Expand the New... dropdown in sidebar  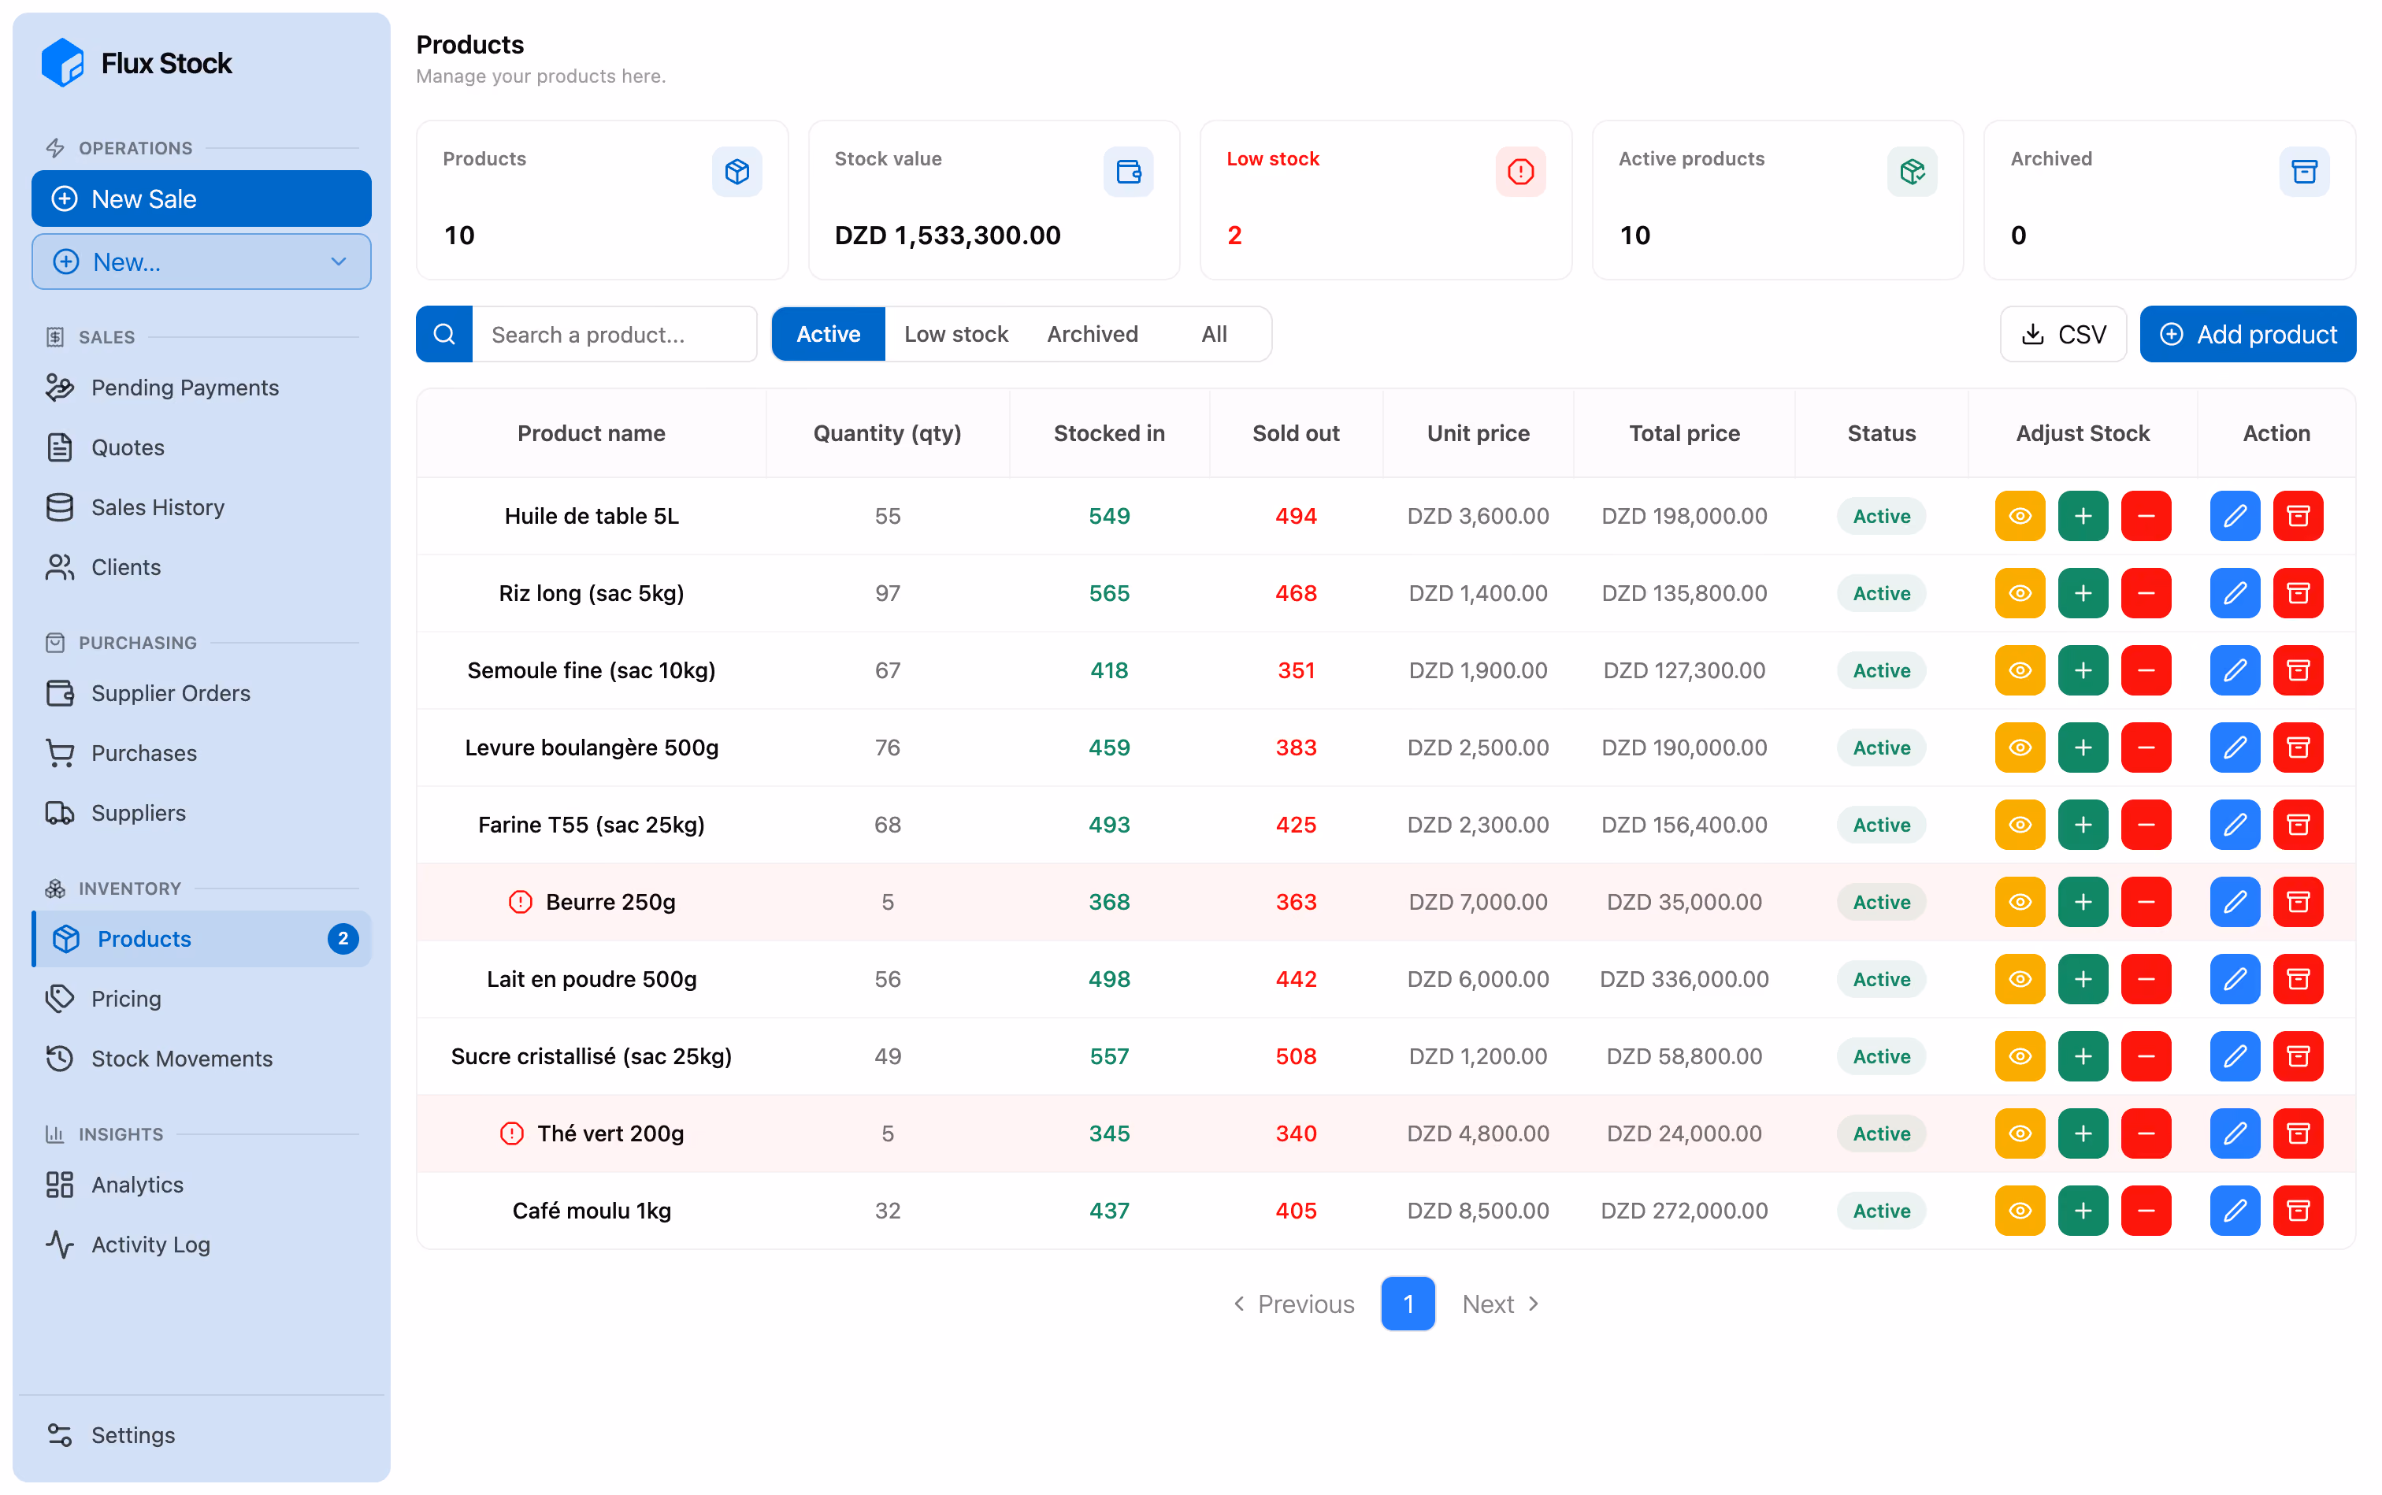coord(202,262)
